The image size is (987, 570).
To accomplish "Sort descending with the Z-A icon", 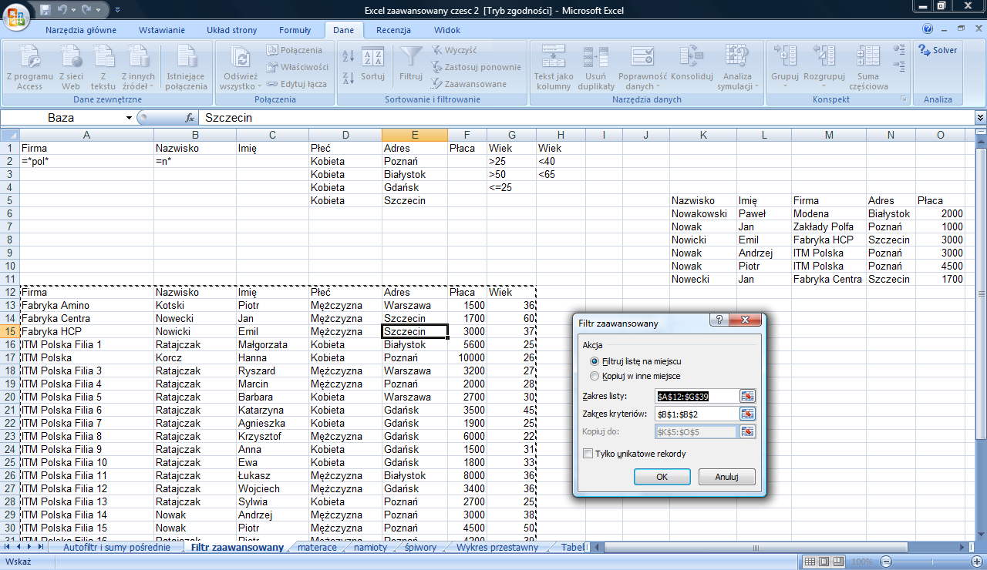I will coord(348,78).
